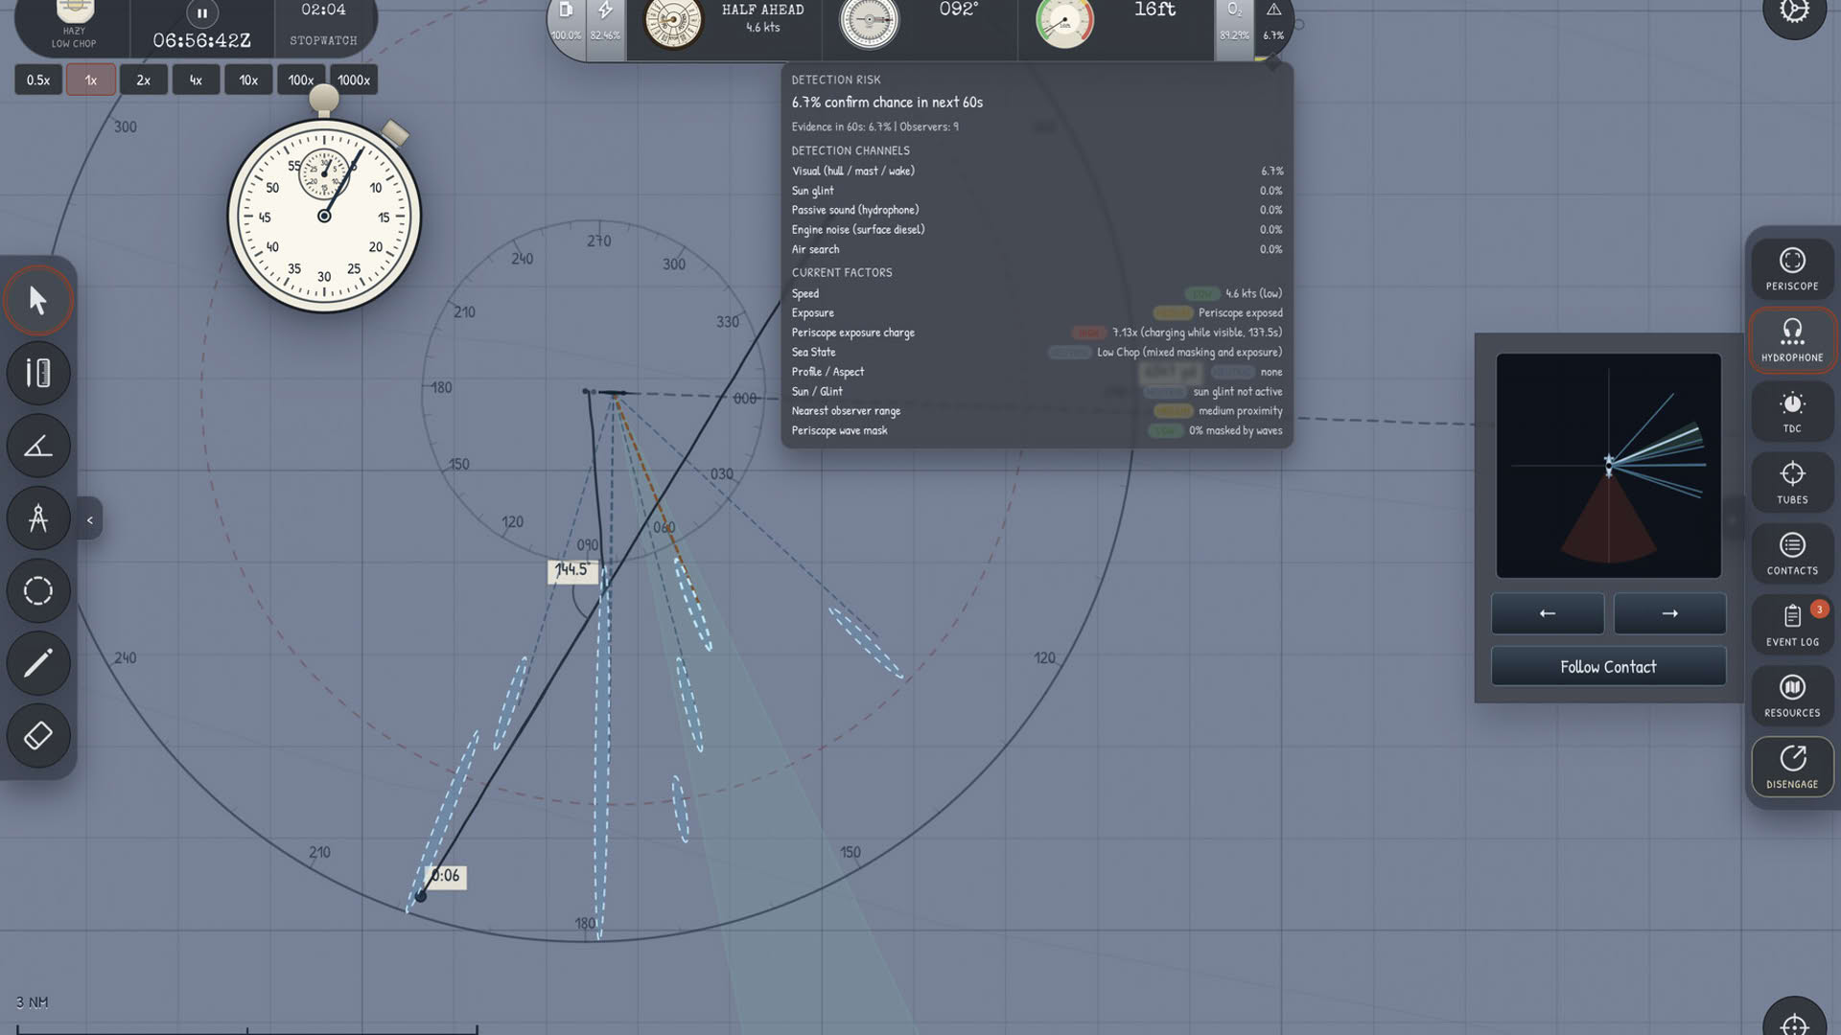This screenshot has height=1035, width=1841.
Task: Open the Event Log
Action: pyautogui.click(x=1792, y=625)
